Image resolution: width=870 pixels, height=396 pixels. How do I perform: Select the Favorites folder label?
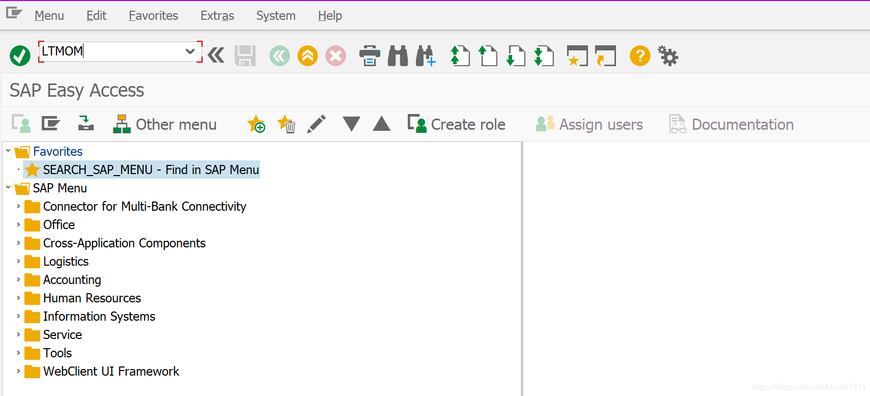pos(58,151)
